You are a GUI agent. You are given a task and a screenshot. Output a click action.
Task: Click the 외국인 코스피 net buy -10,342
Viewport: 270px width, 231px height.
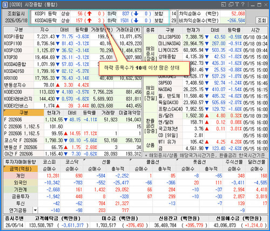coord(52,182)
